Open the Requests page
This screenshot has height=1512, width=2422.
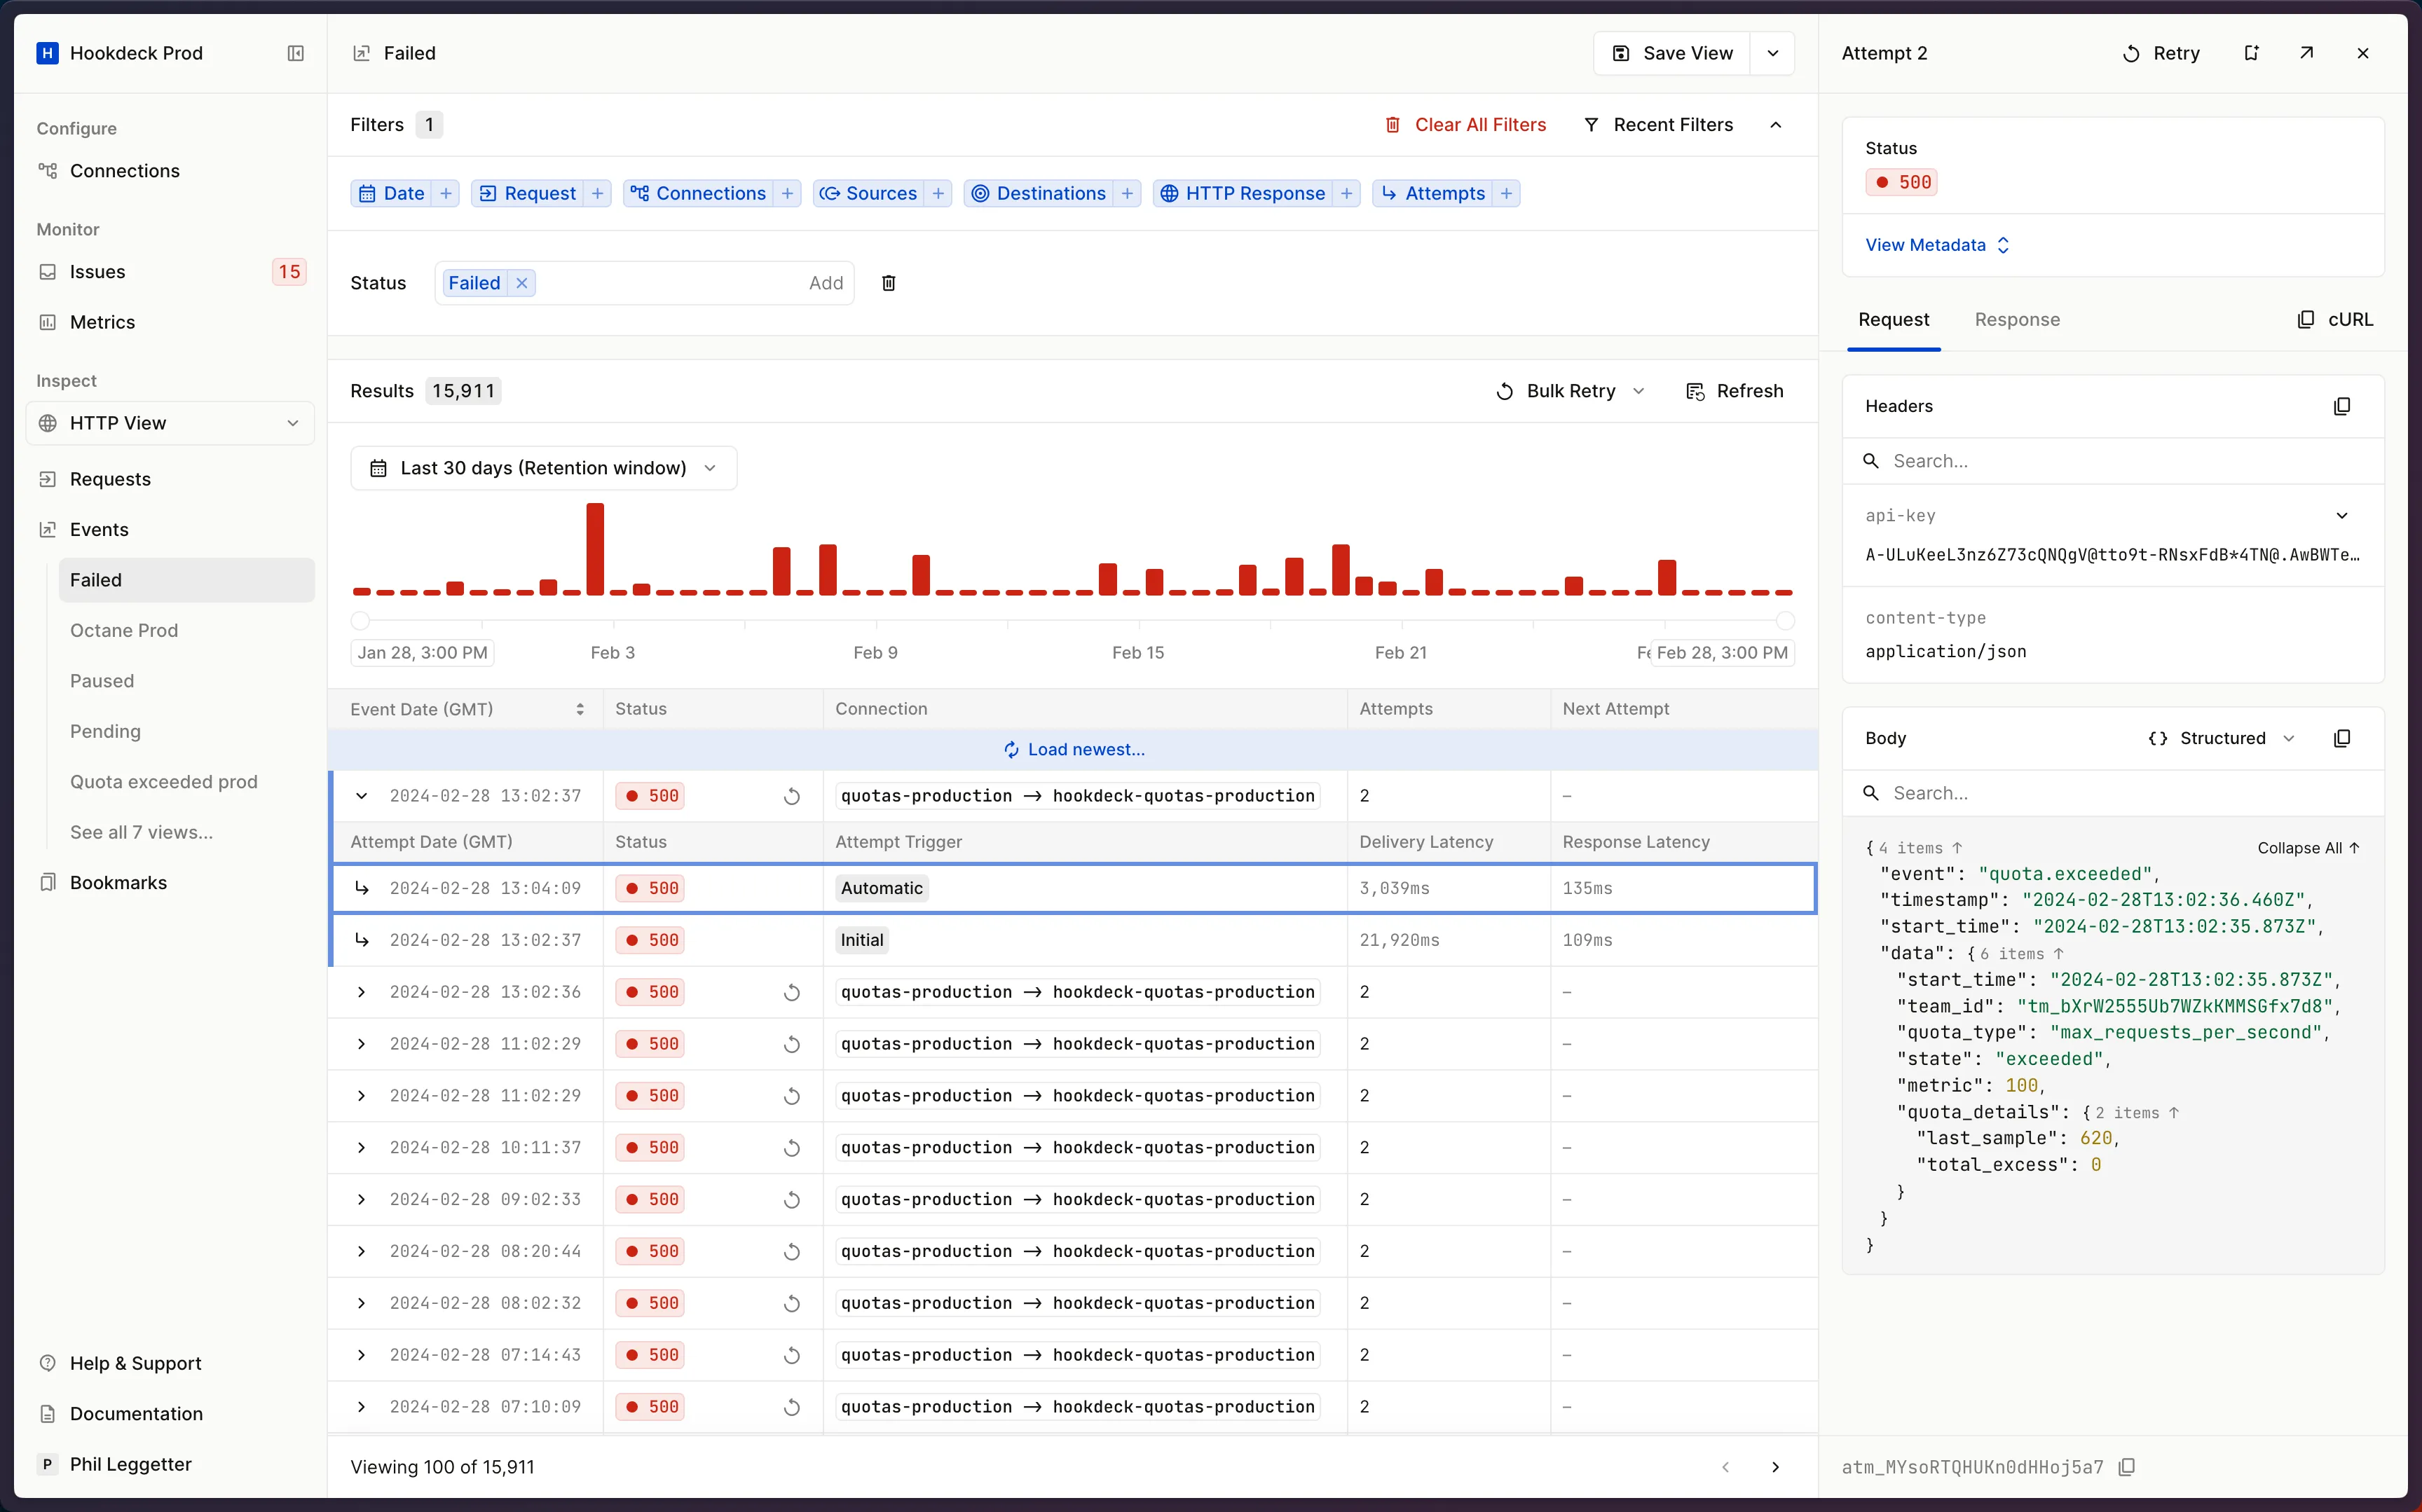(x=110, y=479)
